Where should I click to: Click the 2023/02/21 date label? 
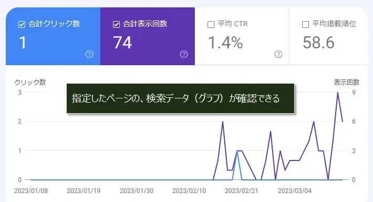click(242, 191)
